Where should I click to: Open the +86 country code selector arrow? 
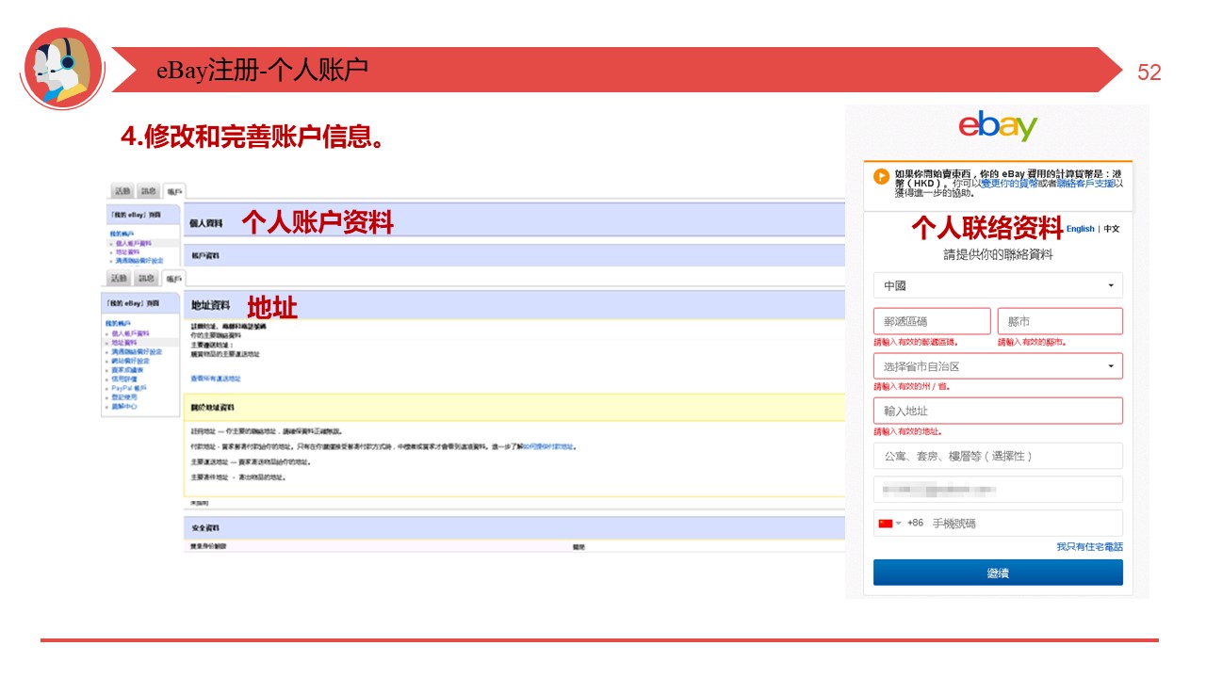[899, 524]
